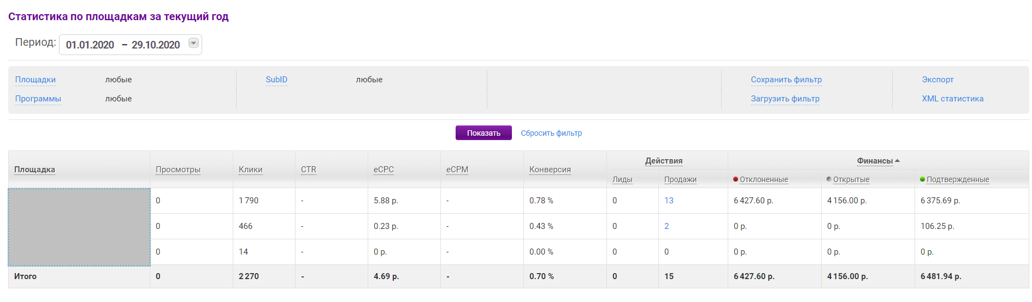The height and width of the screenshot is (302, 1032).
Task: Sort the table by Клики column
Action: (250, 170)
